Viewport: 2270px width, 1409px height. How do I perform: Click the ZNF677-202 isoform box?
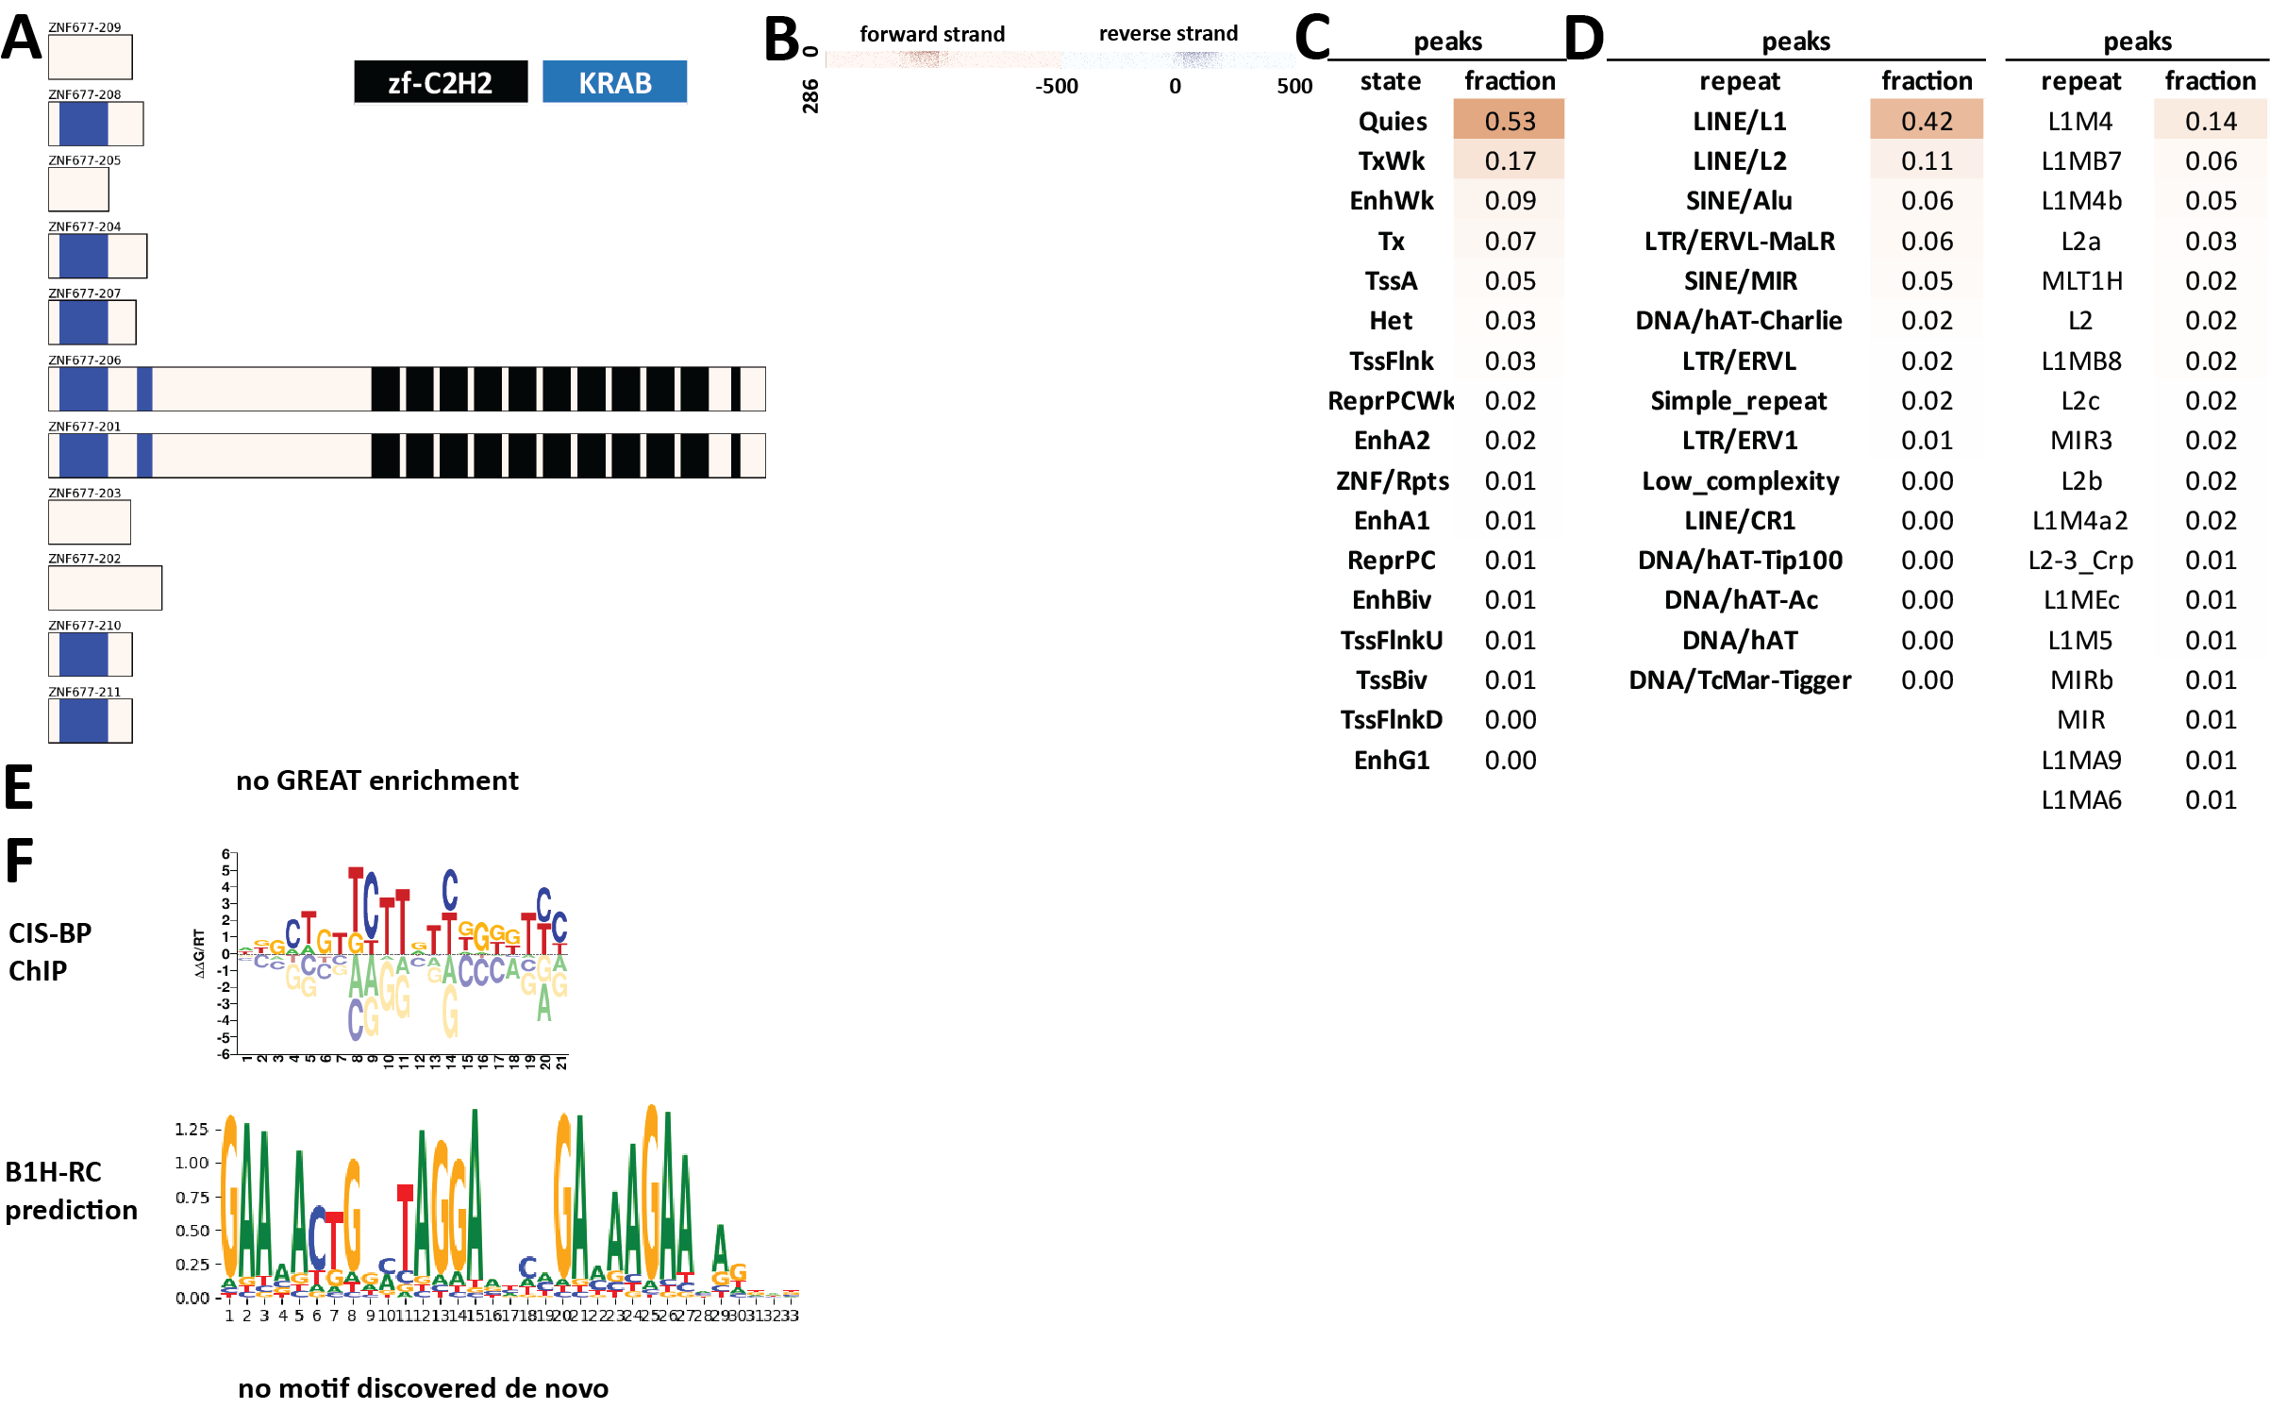pos(105,588)
